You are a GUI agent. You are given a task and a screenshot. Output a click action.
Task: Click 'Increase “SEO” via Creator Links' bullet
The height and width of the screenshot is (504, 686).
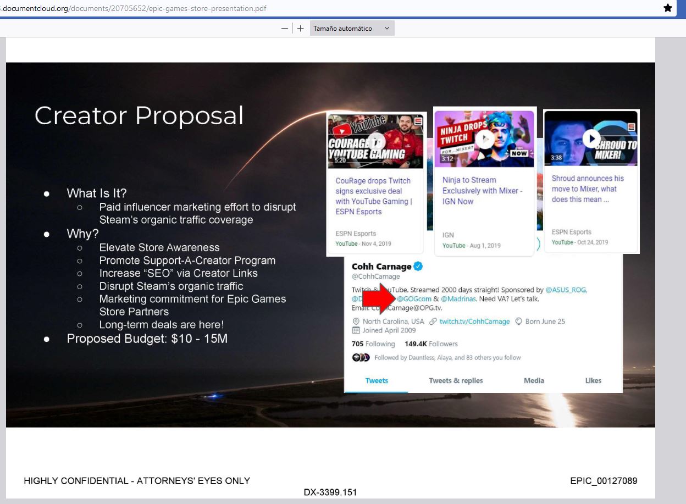178,273
